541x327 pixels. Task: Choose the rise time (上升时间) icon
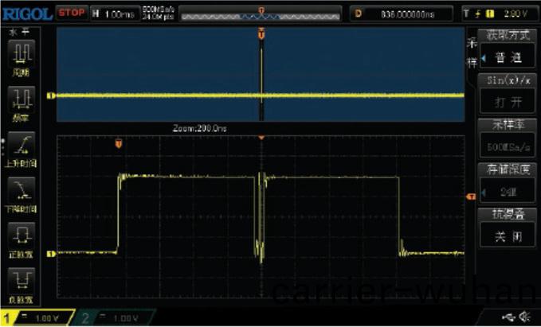[21, 148]
